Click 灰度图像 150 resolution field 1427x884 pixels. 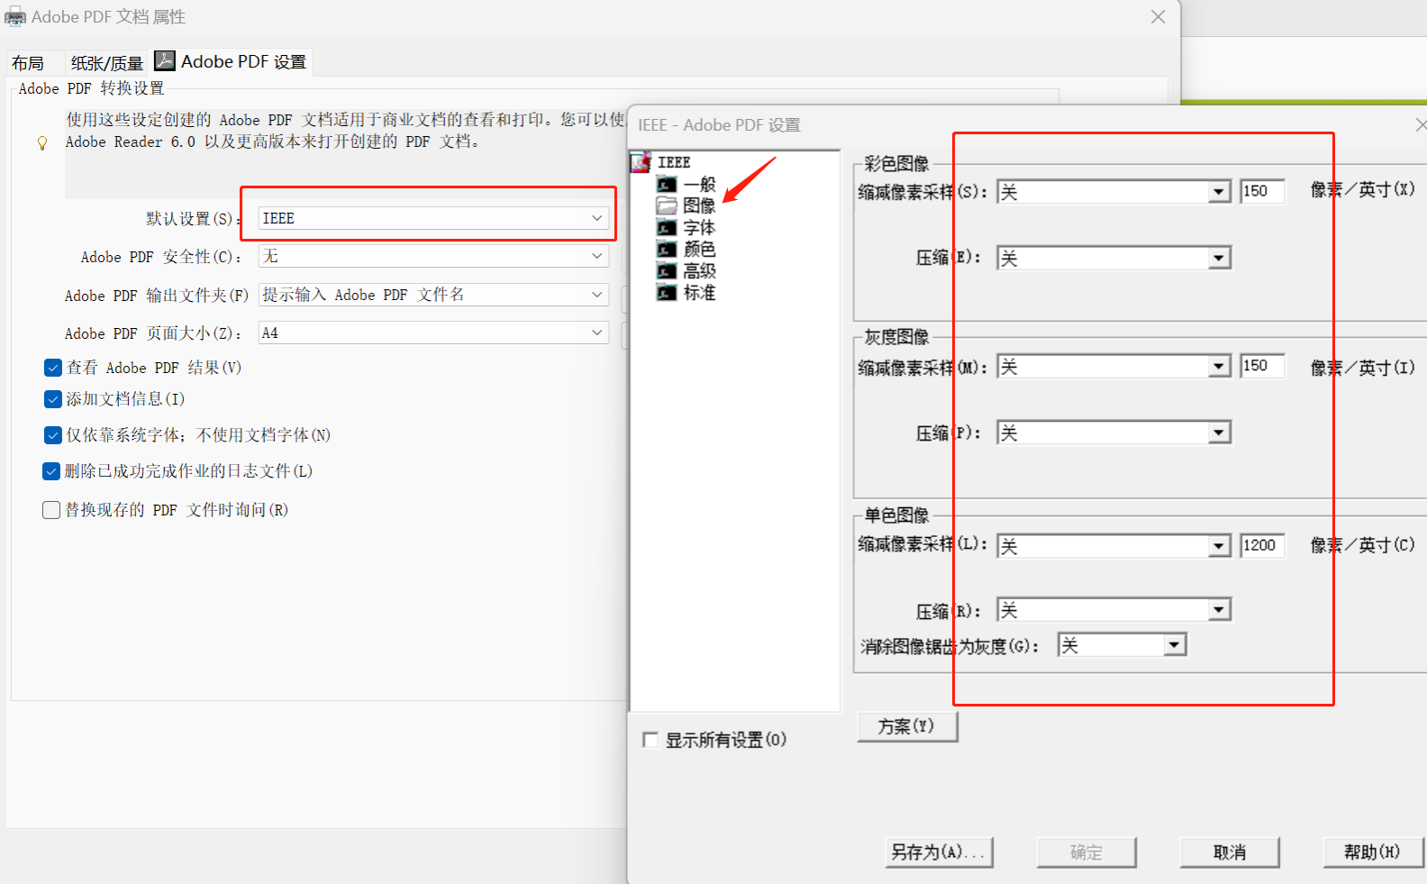tap(1262, 366)
